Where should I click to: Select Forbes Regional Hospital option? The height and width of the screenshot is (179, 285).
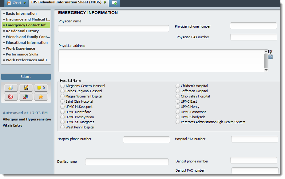pyautogui.click(x=62, y=91)
